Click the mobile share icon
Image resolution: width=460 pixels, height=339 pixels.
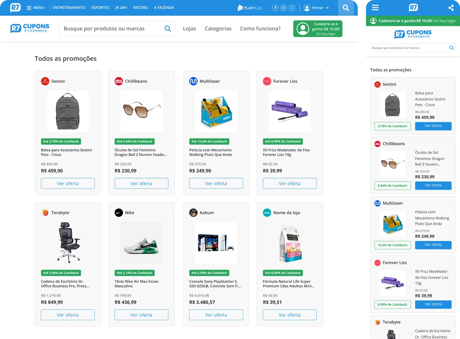pos(451,7)
